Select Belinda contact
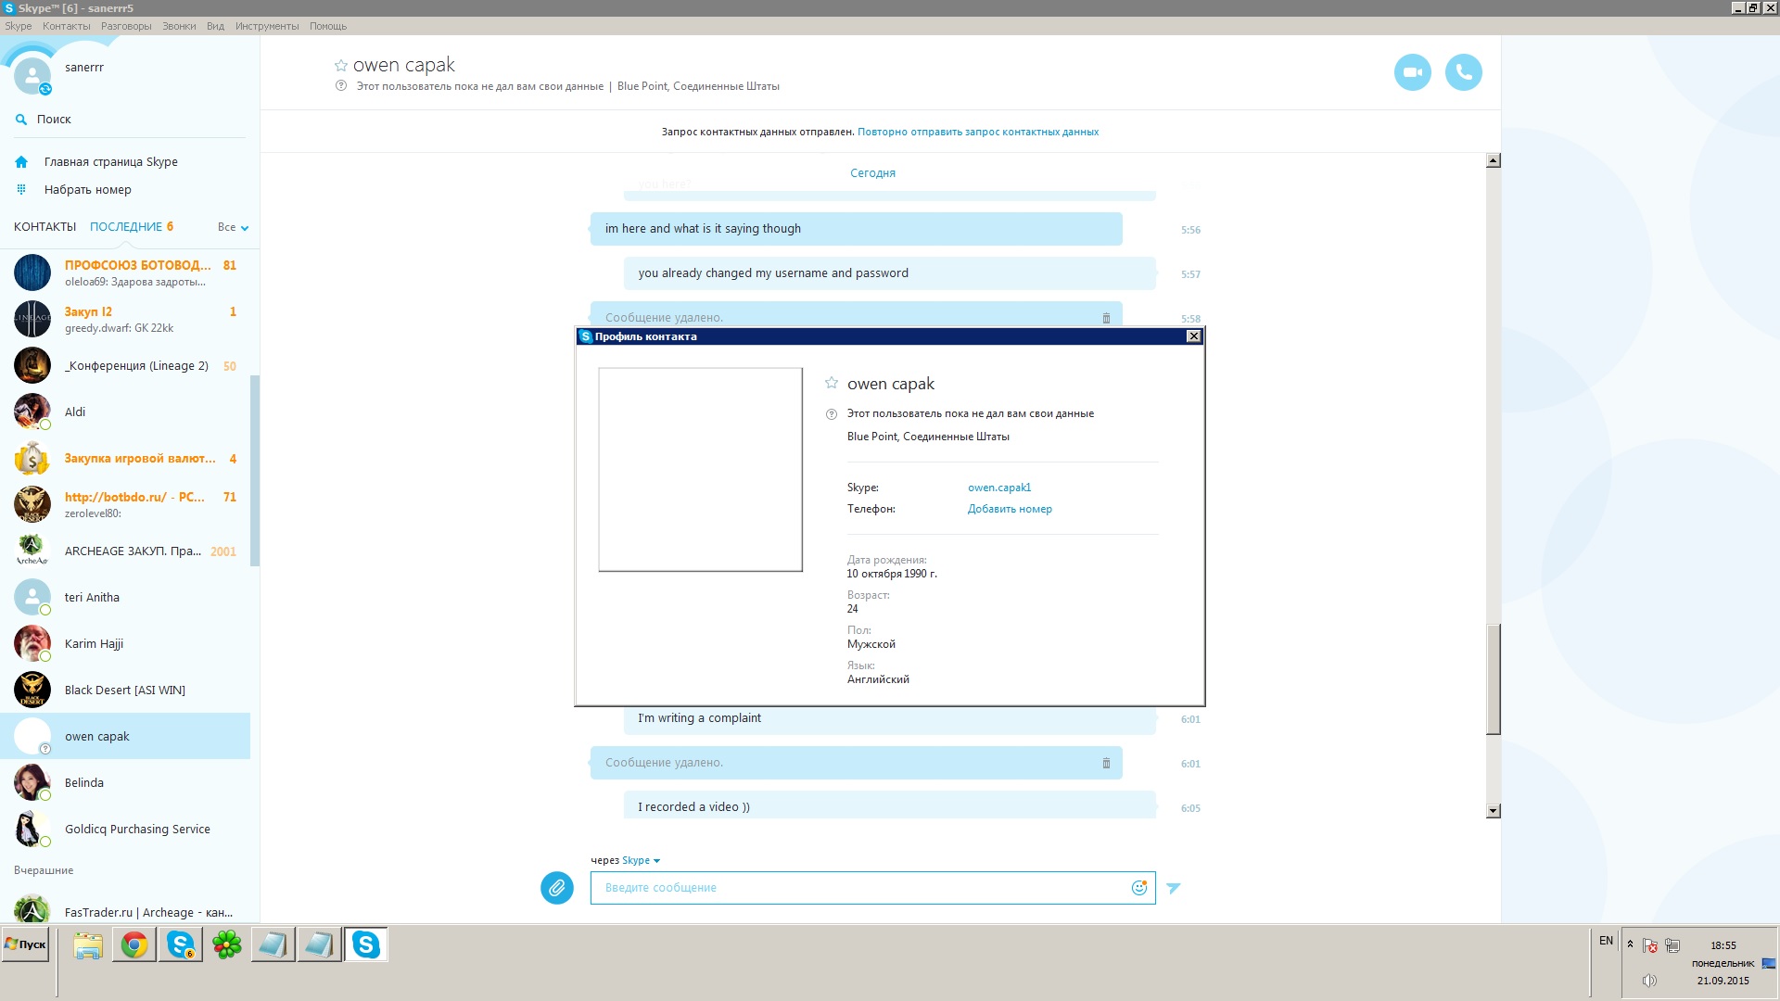The image size is (1780, 1001). coord(125,782)
